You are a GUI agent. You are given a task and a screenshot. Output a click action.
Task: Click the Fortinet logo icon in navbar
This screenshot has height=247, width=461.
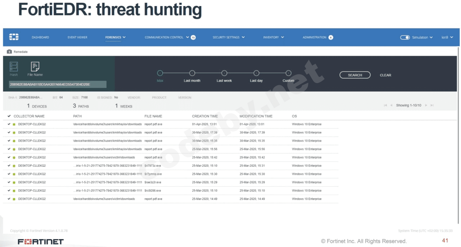point(14,37)
